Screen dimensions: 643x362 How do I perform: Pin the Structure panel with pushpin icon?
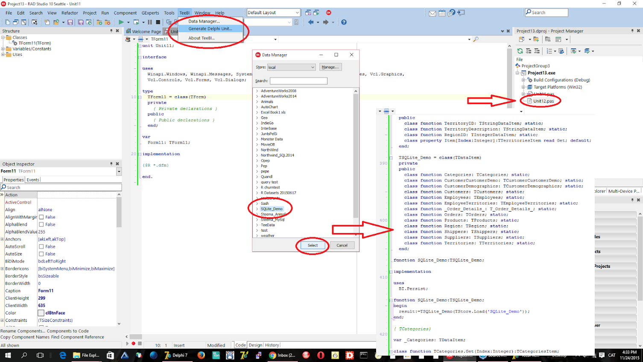tap(111, 31)
